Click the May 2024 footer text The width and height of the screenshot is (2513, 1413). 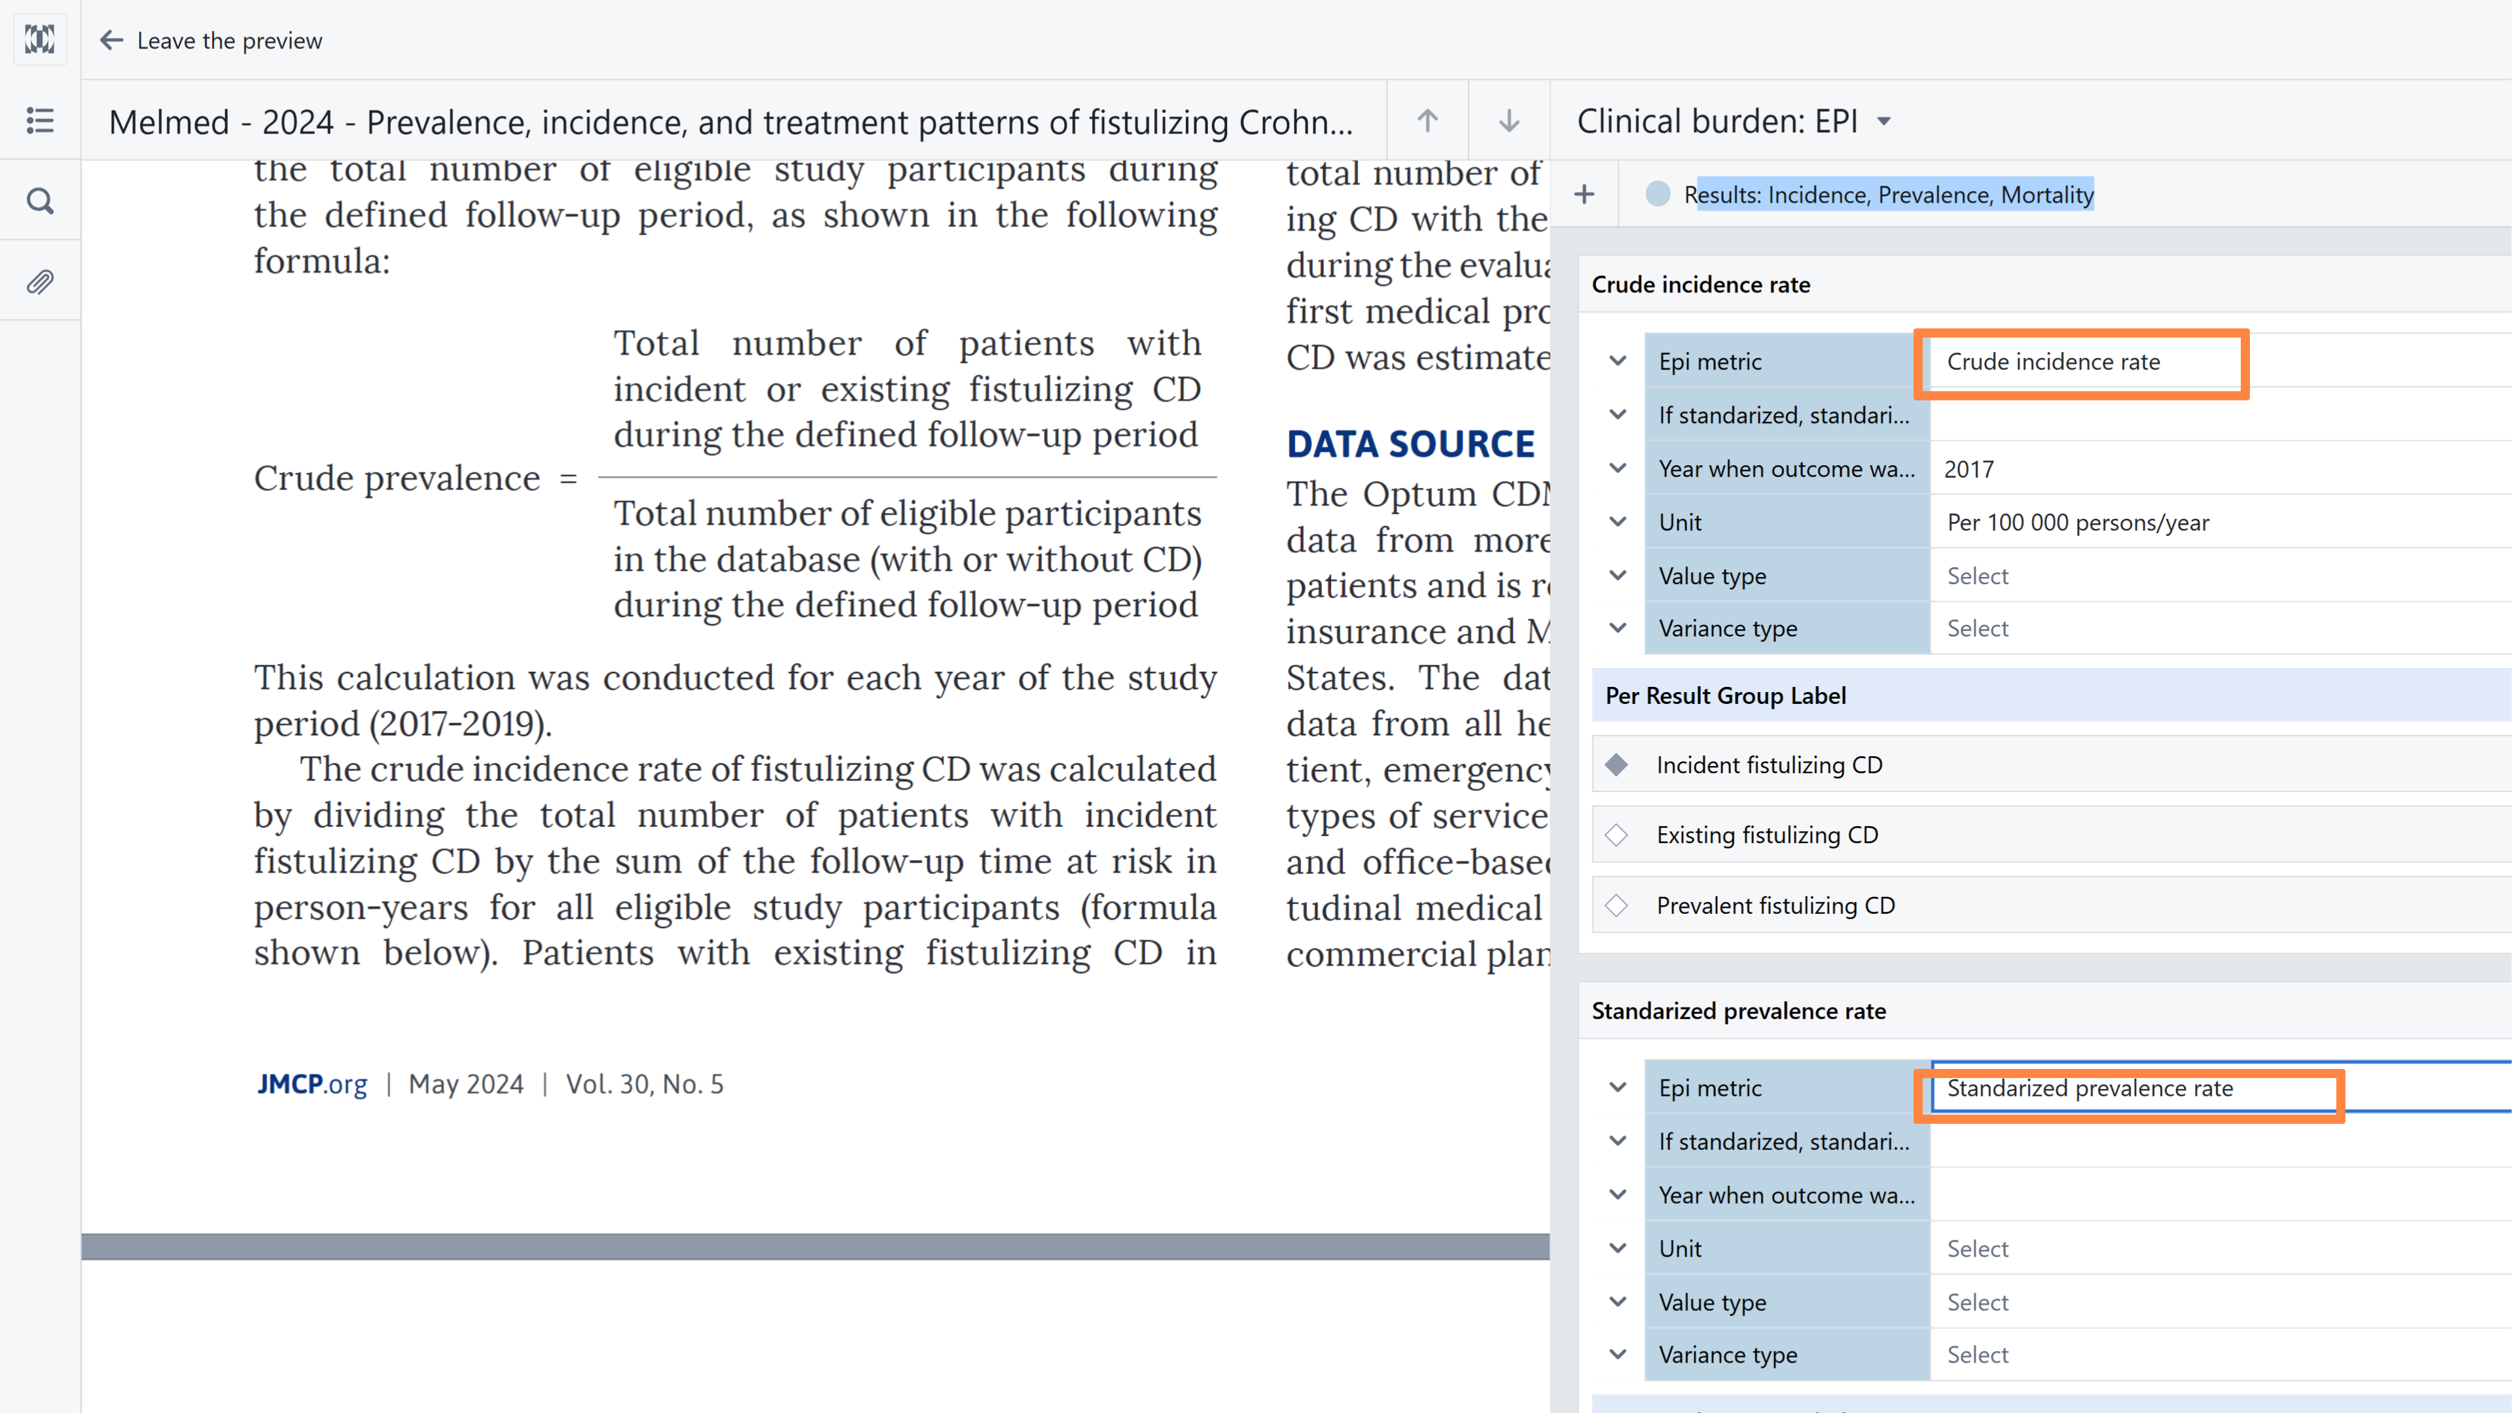(465, 1083)
